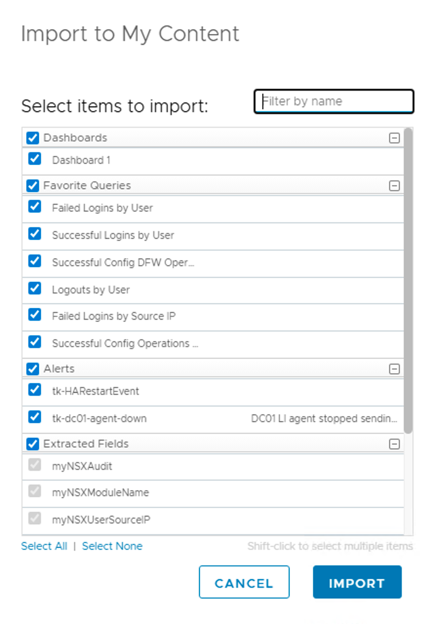Collapse the Extracted Fields section
Viewport: 435px width, 624px height.
[x=394, y=444]
